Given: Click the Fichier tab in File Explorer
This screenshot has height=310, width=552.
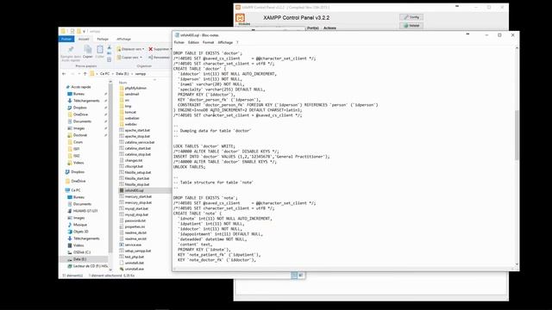Looking at the screenshot, I should tap(66, 39).
